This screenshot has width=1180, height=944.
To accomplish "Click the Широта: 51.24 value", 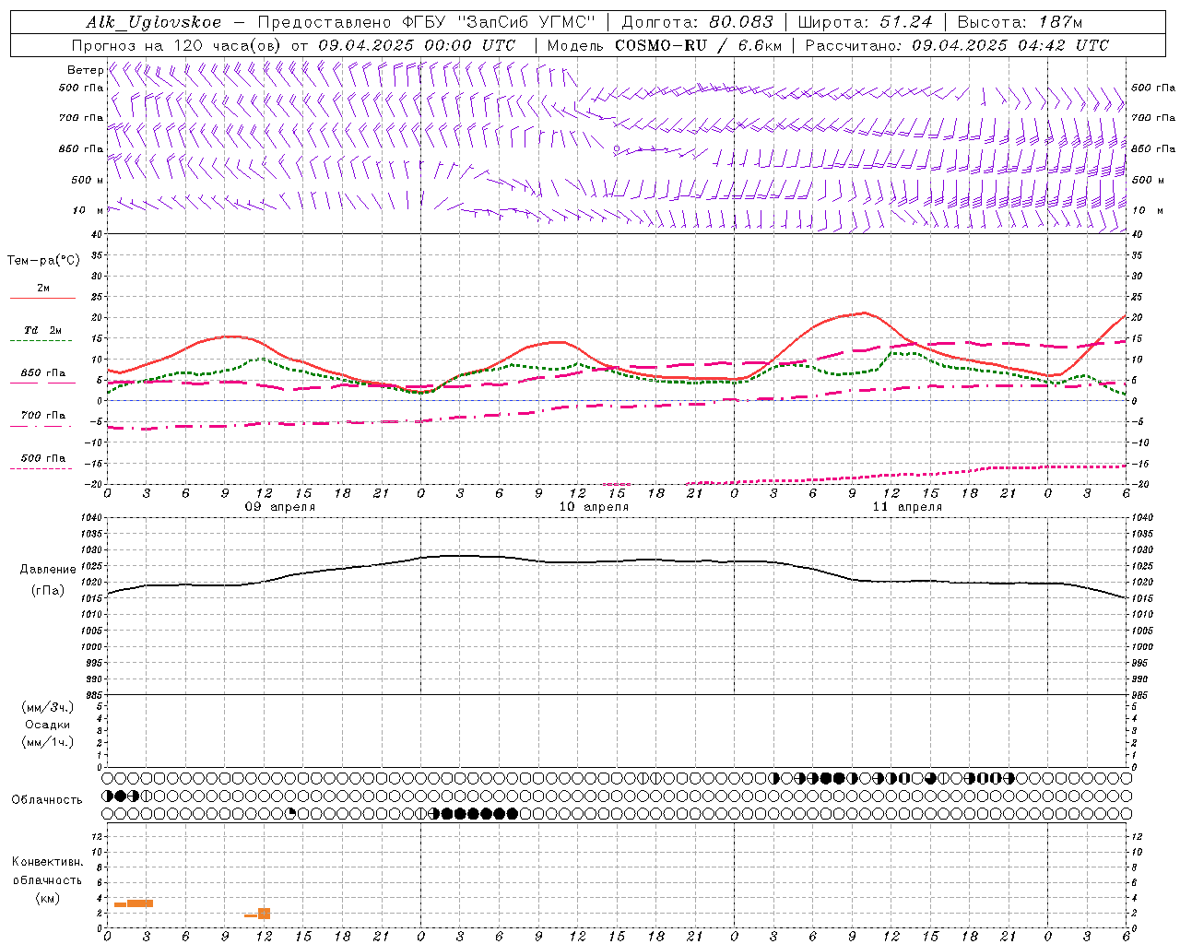I will 865,22.
